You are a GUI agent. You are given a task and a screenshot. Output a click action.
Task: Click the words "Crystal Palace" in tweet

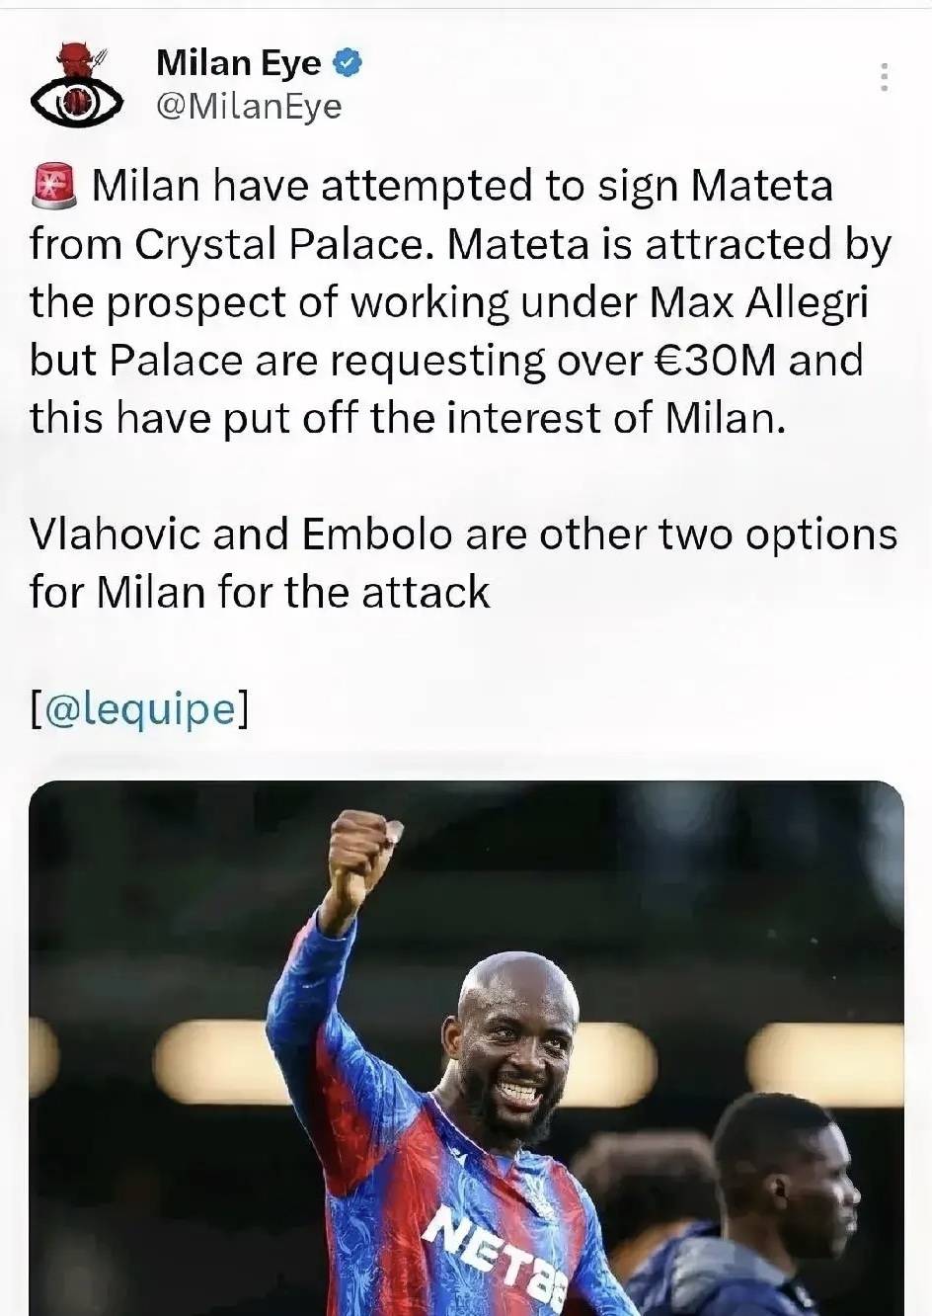pyautogui.click(x=284, y=244)
